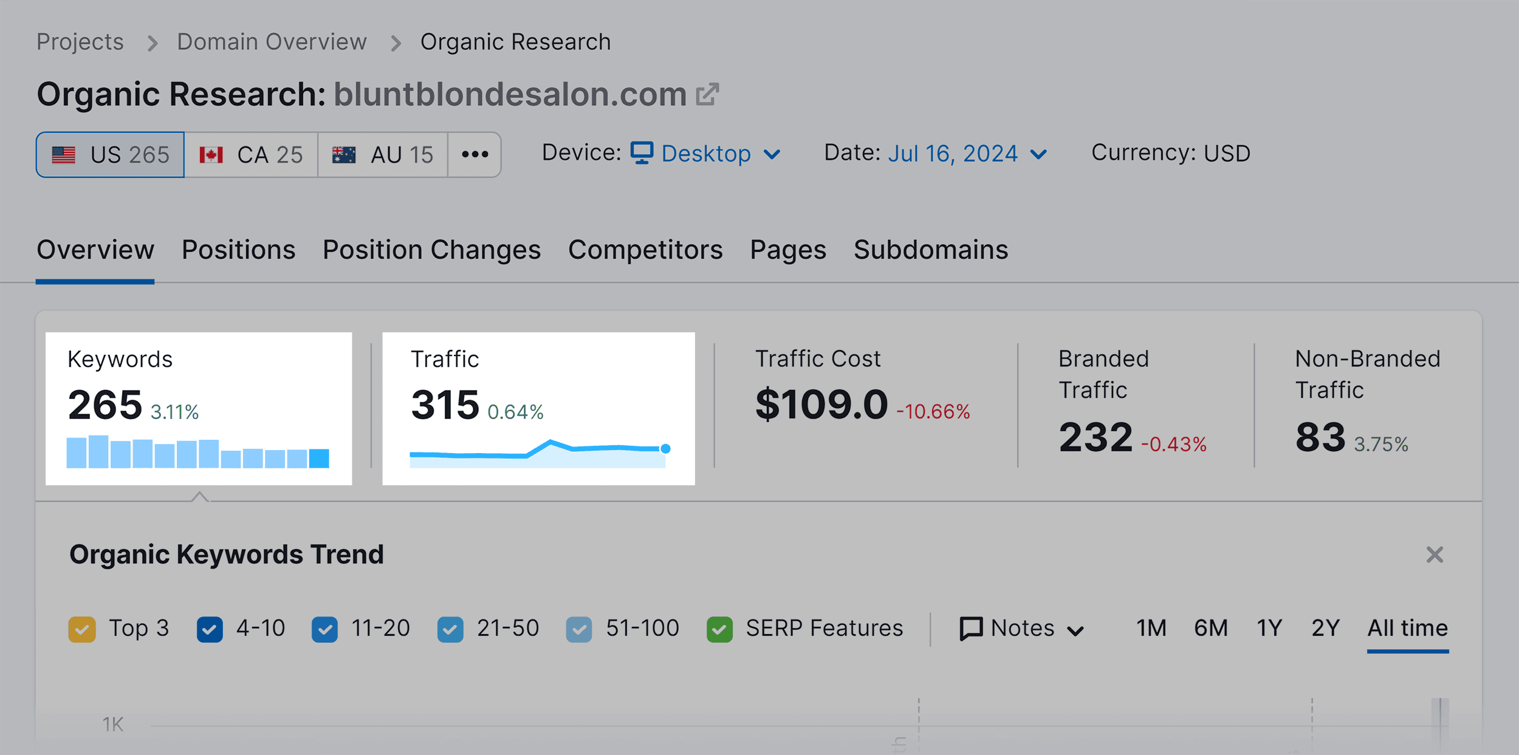Screen dimensions: 1519x755
Task: Click the blue endpoint dot on Traffic sparkline
Action: pyautogui.click(x=665, y=449)
